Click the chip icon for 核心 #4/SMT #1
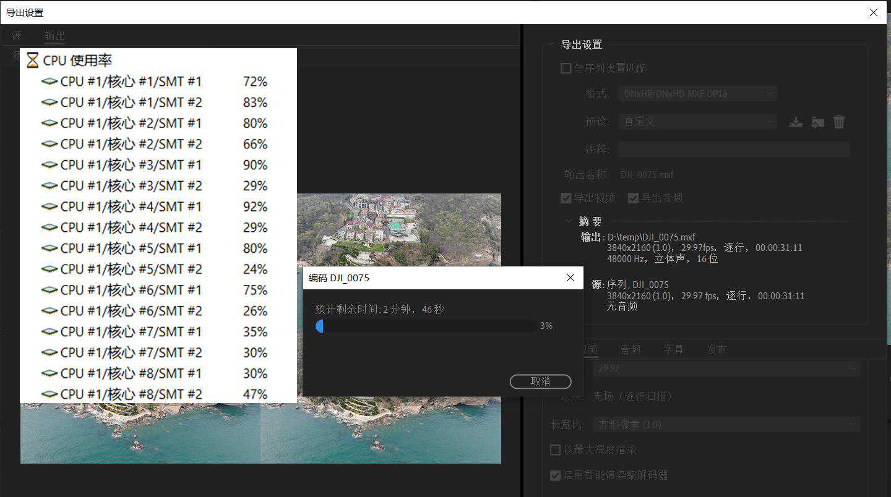This screenshot has width=891, height=497. [49, 206]
